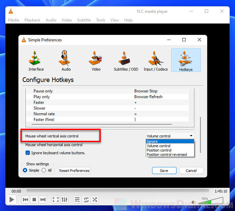Image resolution: width=235 pixels, height=211 pixels.
Task: Adjust the 75% volume slider
Action: click(x=211, y=201)
